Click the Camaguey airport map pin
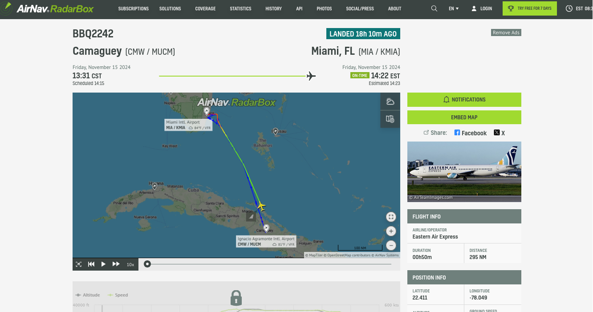Image resolution: width=593 pixels, height=312 pixels. (266, 228)
